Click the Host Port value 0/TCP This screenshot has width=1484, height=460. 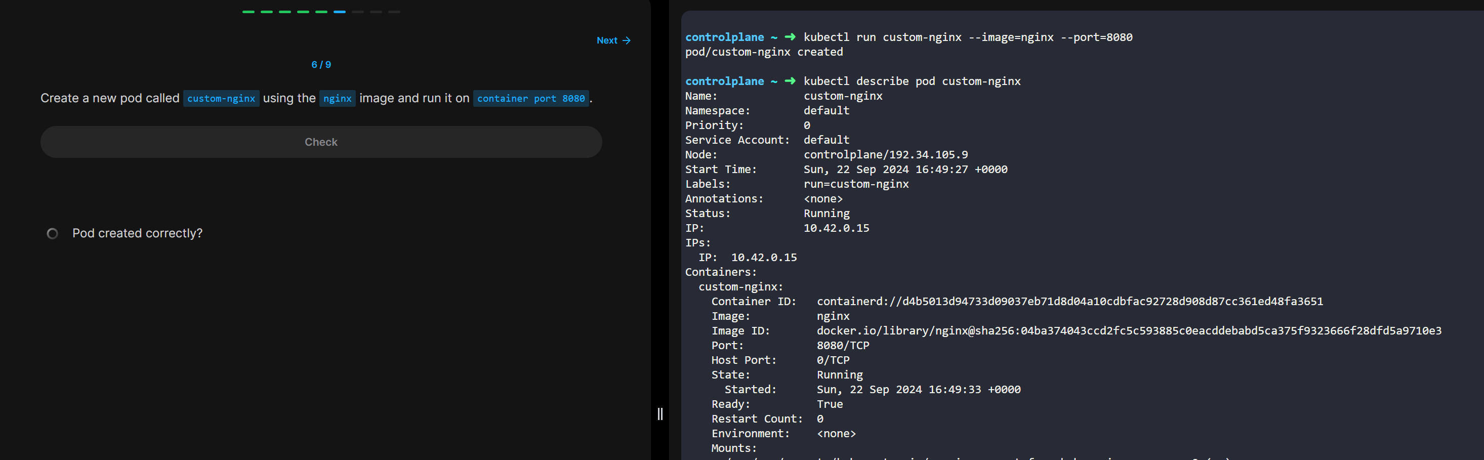833,360
